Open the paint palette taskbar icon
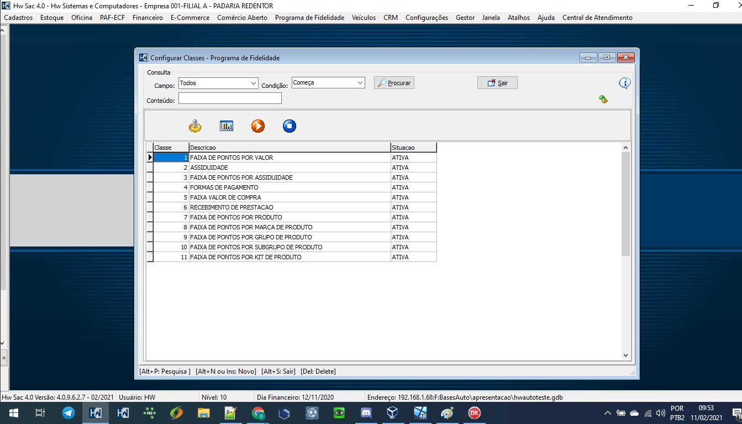742x424 pixels. pos(447,412)
